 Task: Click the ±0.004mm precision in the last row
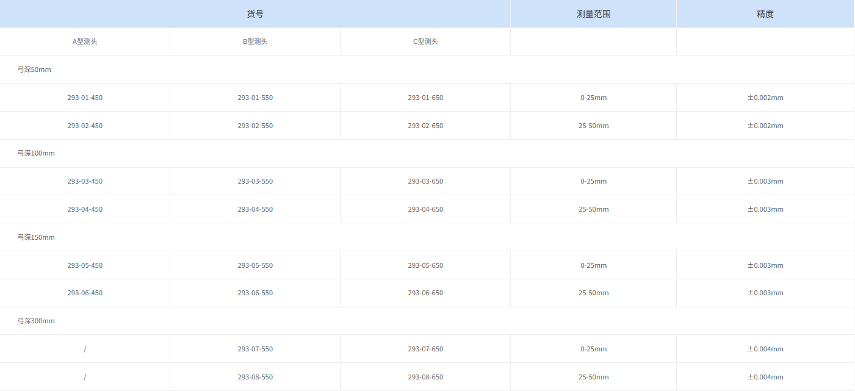click(x=765, y=376)
